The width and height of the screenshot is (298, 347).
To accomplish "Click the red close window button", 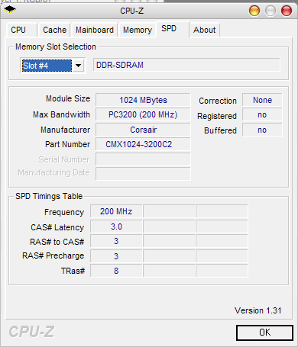I will [287, 11].
